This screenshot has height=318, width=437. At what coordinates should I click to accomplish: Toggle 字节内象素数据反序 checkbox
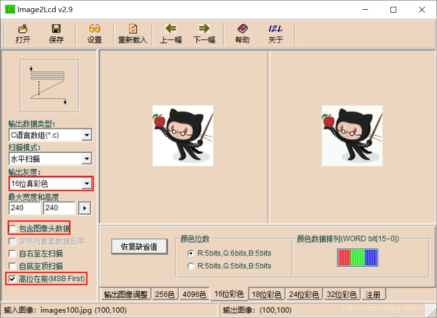pos(12,241)
